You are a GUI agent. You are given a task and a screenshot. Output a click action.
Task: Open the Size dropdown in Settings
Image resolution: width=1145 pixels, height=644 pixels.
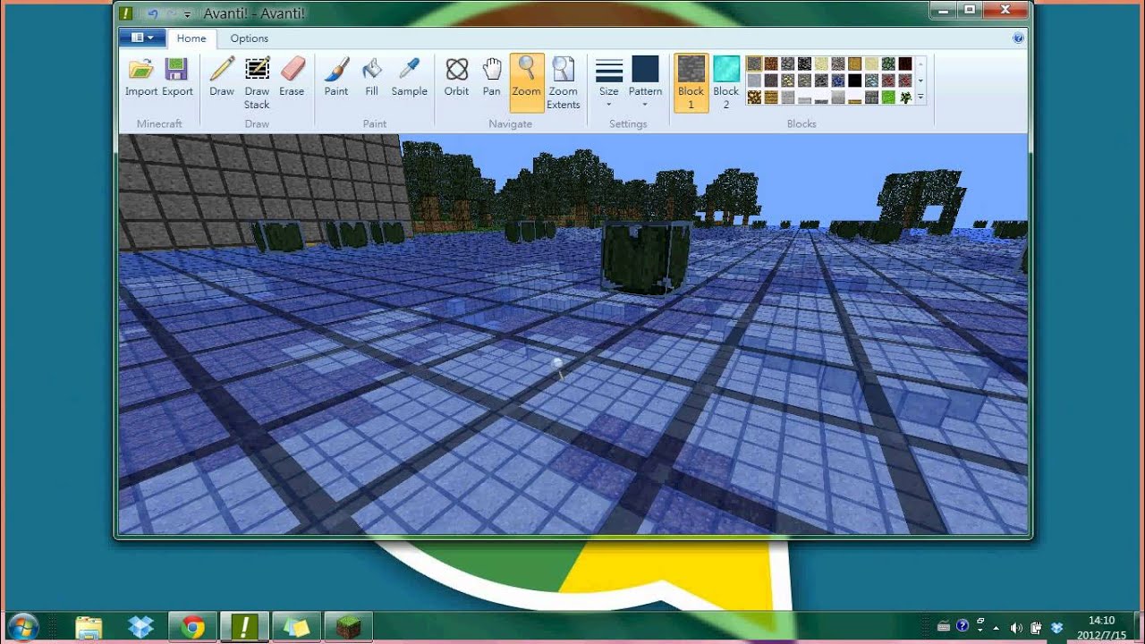click(609, 82)
